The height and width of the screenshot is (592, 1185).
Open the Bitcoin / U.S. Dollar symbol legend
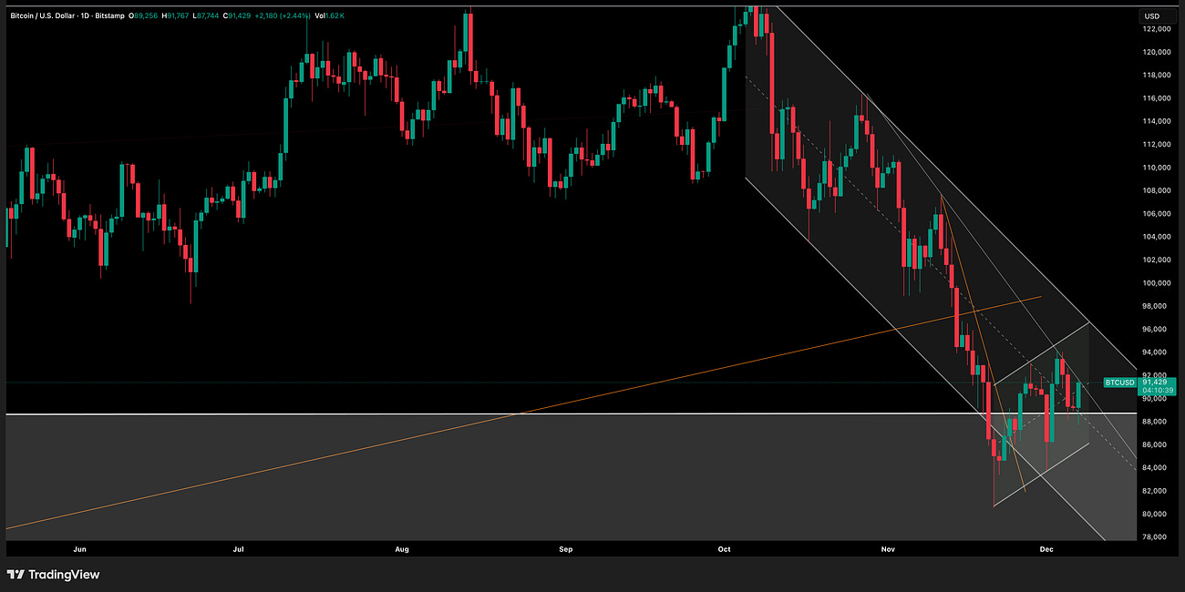point(41,15)
